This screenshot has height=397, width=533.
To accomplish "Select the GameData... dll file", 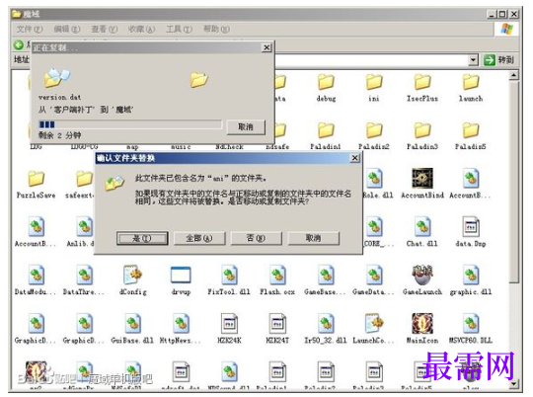I will click(374, 275).
